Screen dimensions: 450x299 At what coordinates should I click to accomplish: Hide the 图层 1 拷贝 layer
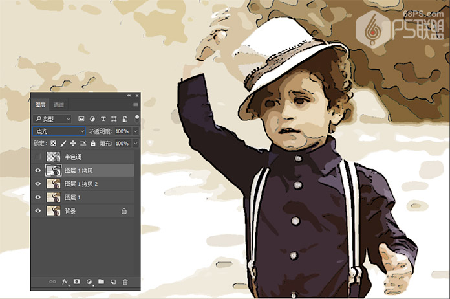[x=38, y=170]
